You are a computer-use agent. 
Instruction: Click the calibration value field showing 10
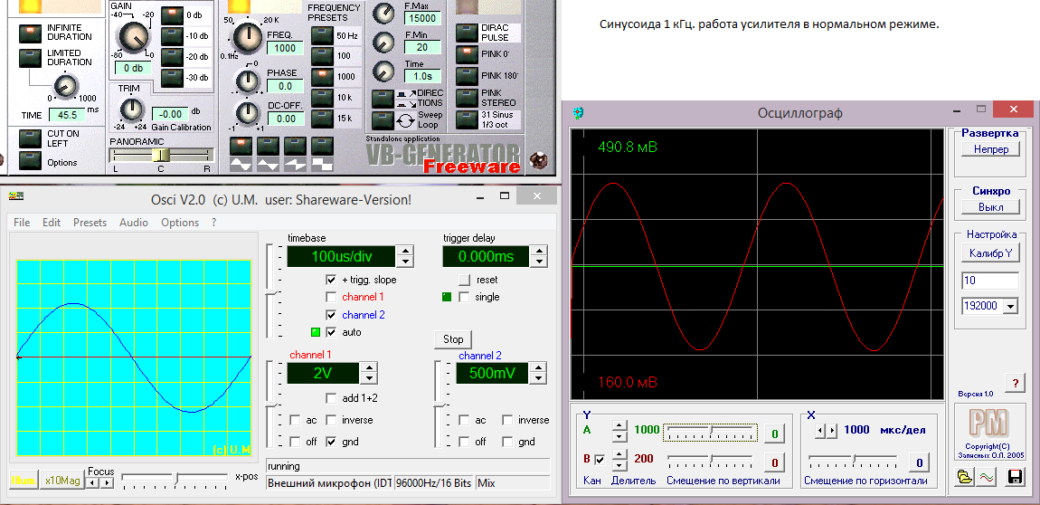tap(989, 281)
